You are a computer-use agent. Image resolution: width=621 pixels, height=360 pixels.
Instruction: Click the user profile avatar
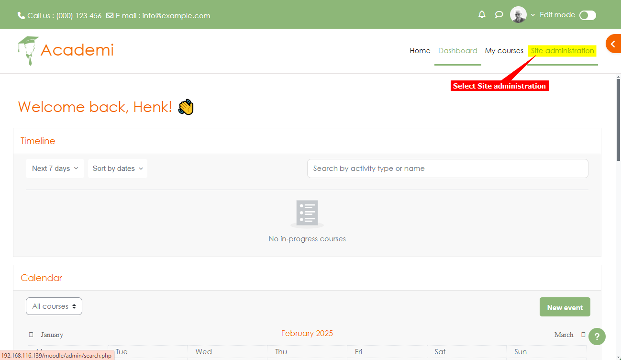(x=518, y=15)
